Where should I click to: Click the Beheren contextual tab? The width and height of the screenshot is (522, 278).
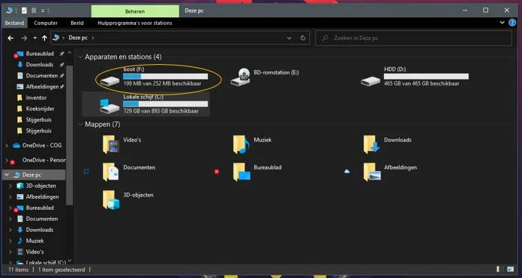pyautogui.click(x=135, y=11)
